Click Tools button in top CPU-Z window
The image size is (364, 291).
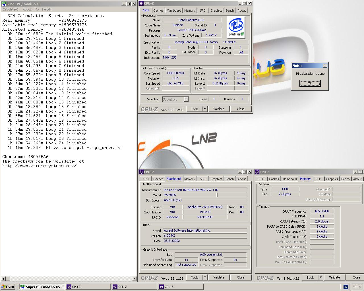[195, 109]
